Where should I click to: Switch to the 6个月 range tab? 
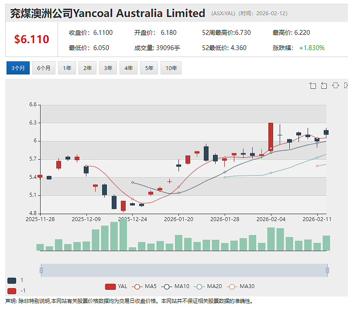tap(44, 68)
